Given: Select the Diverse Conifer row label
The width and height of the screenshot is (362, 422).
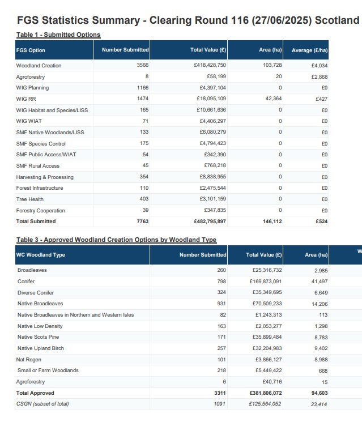Looking at the screenshot, I should click(x=36, y=293).
